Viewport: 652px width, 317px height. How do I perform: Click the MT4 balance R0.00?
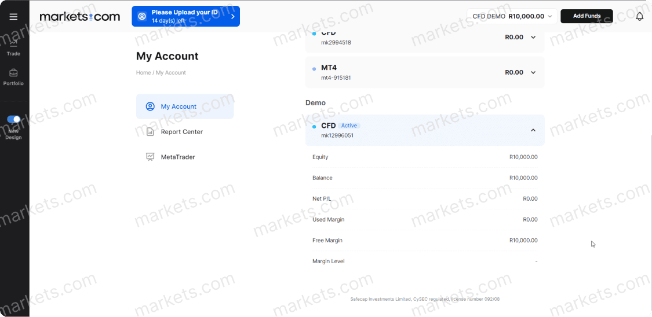[x=515, y=72]
